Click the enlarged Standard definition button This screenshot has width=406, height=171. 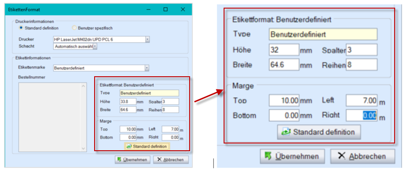(x=319, y=132)
